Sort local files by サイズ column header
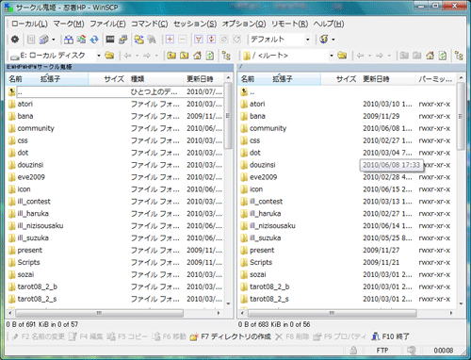This screenshot has width=471, height=360. (107, 79)
